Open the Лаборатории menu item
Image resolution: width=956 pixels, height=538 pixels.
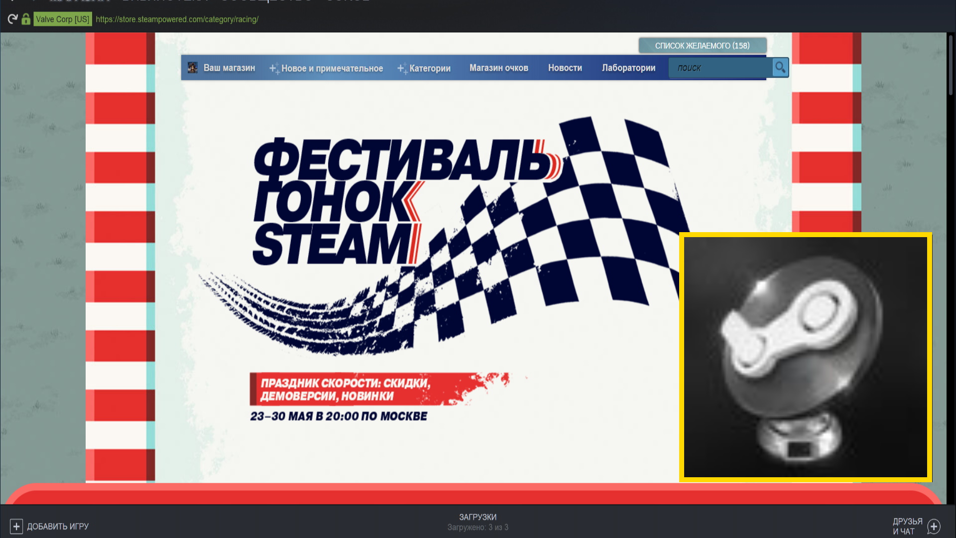[x=628, y=68]
